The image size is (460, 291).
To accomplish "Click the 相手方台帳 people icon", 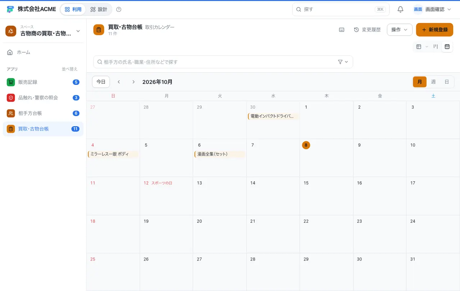I will click(11, 113).
